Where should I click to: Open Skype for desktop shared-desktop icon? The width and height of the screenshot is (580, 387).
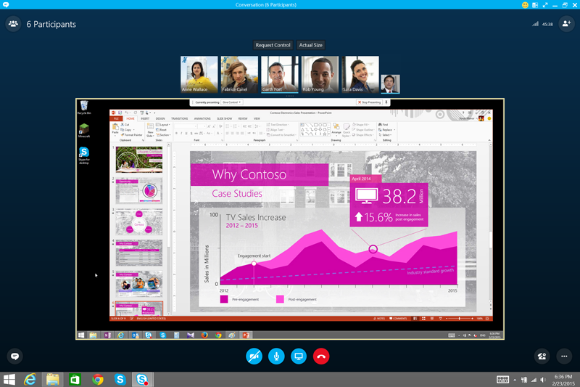[84, 155]
